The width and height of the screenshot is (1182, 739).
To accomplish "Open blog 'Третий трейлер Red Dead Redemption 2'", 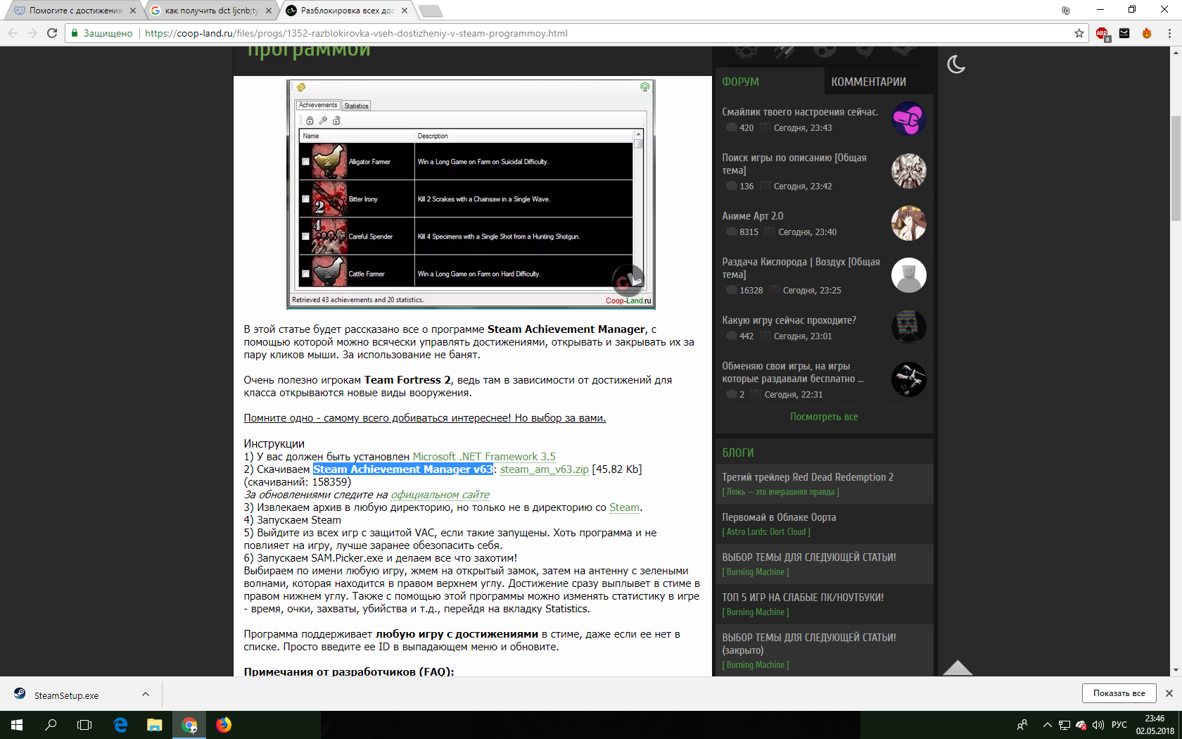I will 808,477.
